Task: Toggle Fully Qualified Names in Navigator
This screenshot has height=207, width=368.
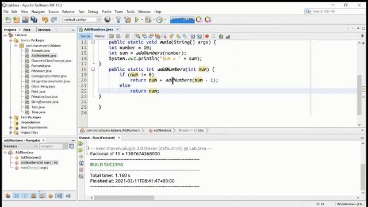Action: 51,195
